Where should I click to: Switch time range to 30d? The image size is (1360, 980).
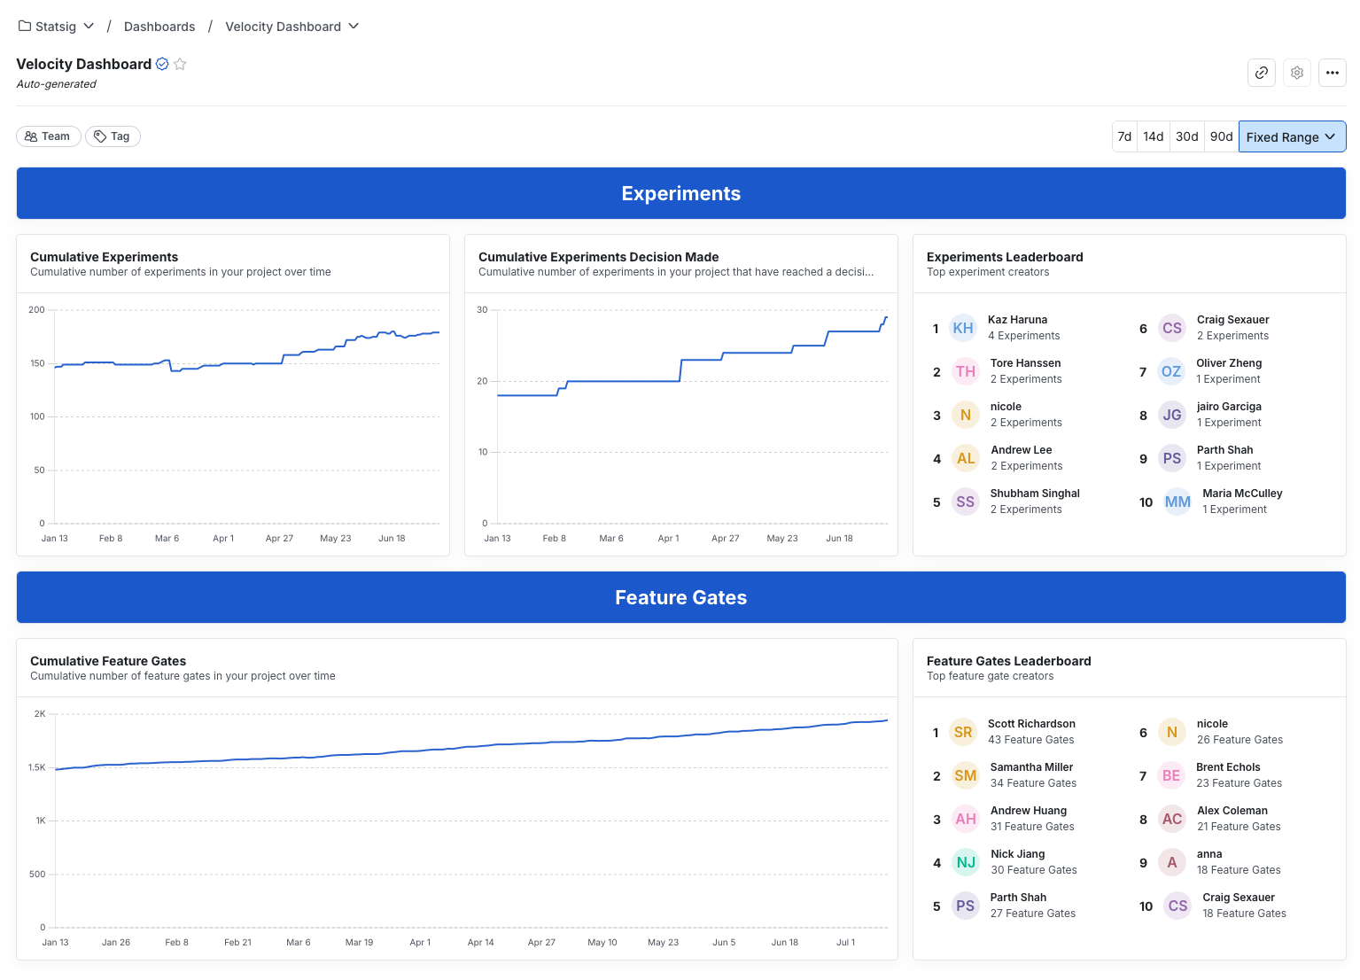1187,136
